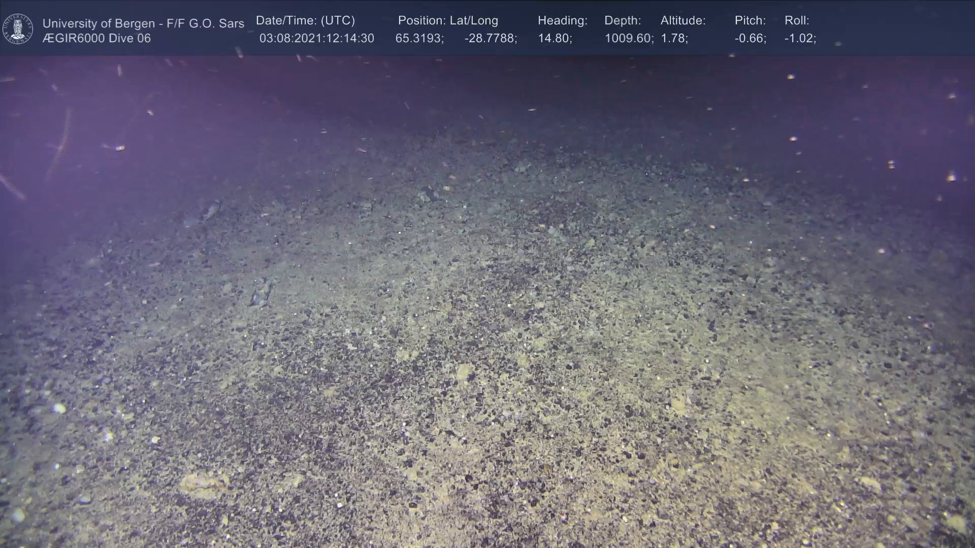Click the Altitude: label
Image resolution: width=975 pixels, height=548 pixels.
coord(683,21)
